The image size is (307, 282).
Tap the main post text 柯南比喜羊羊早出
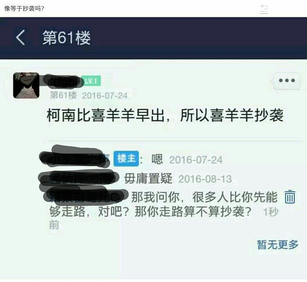tap(165, 115)
